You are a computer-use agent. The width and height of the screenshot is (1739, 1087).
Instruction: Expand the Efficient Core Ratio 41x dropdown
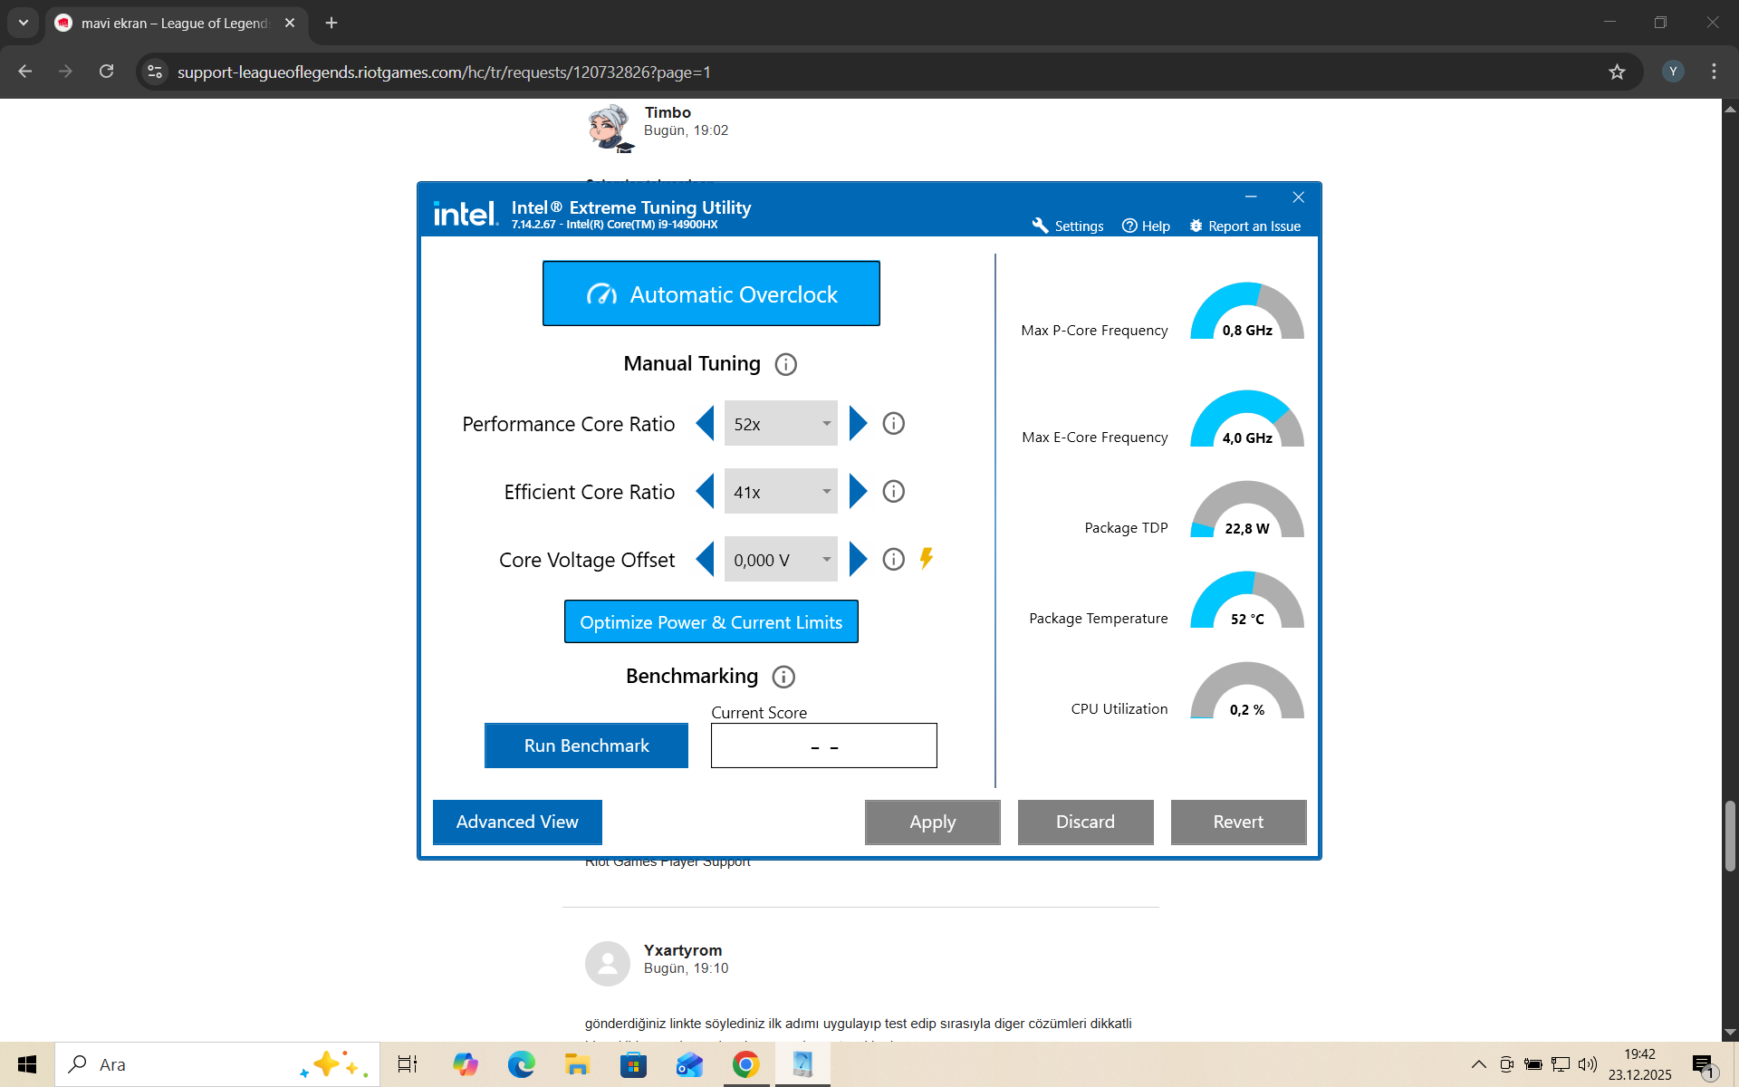(781, 492)
